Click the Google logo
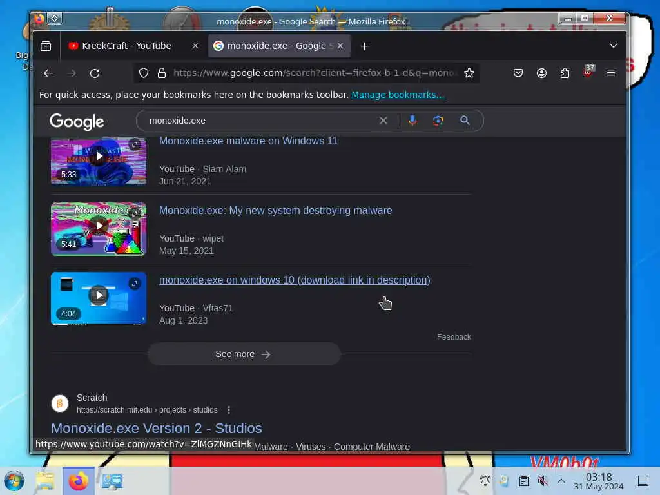 pyautogui.click(x=77, y=122)
